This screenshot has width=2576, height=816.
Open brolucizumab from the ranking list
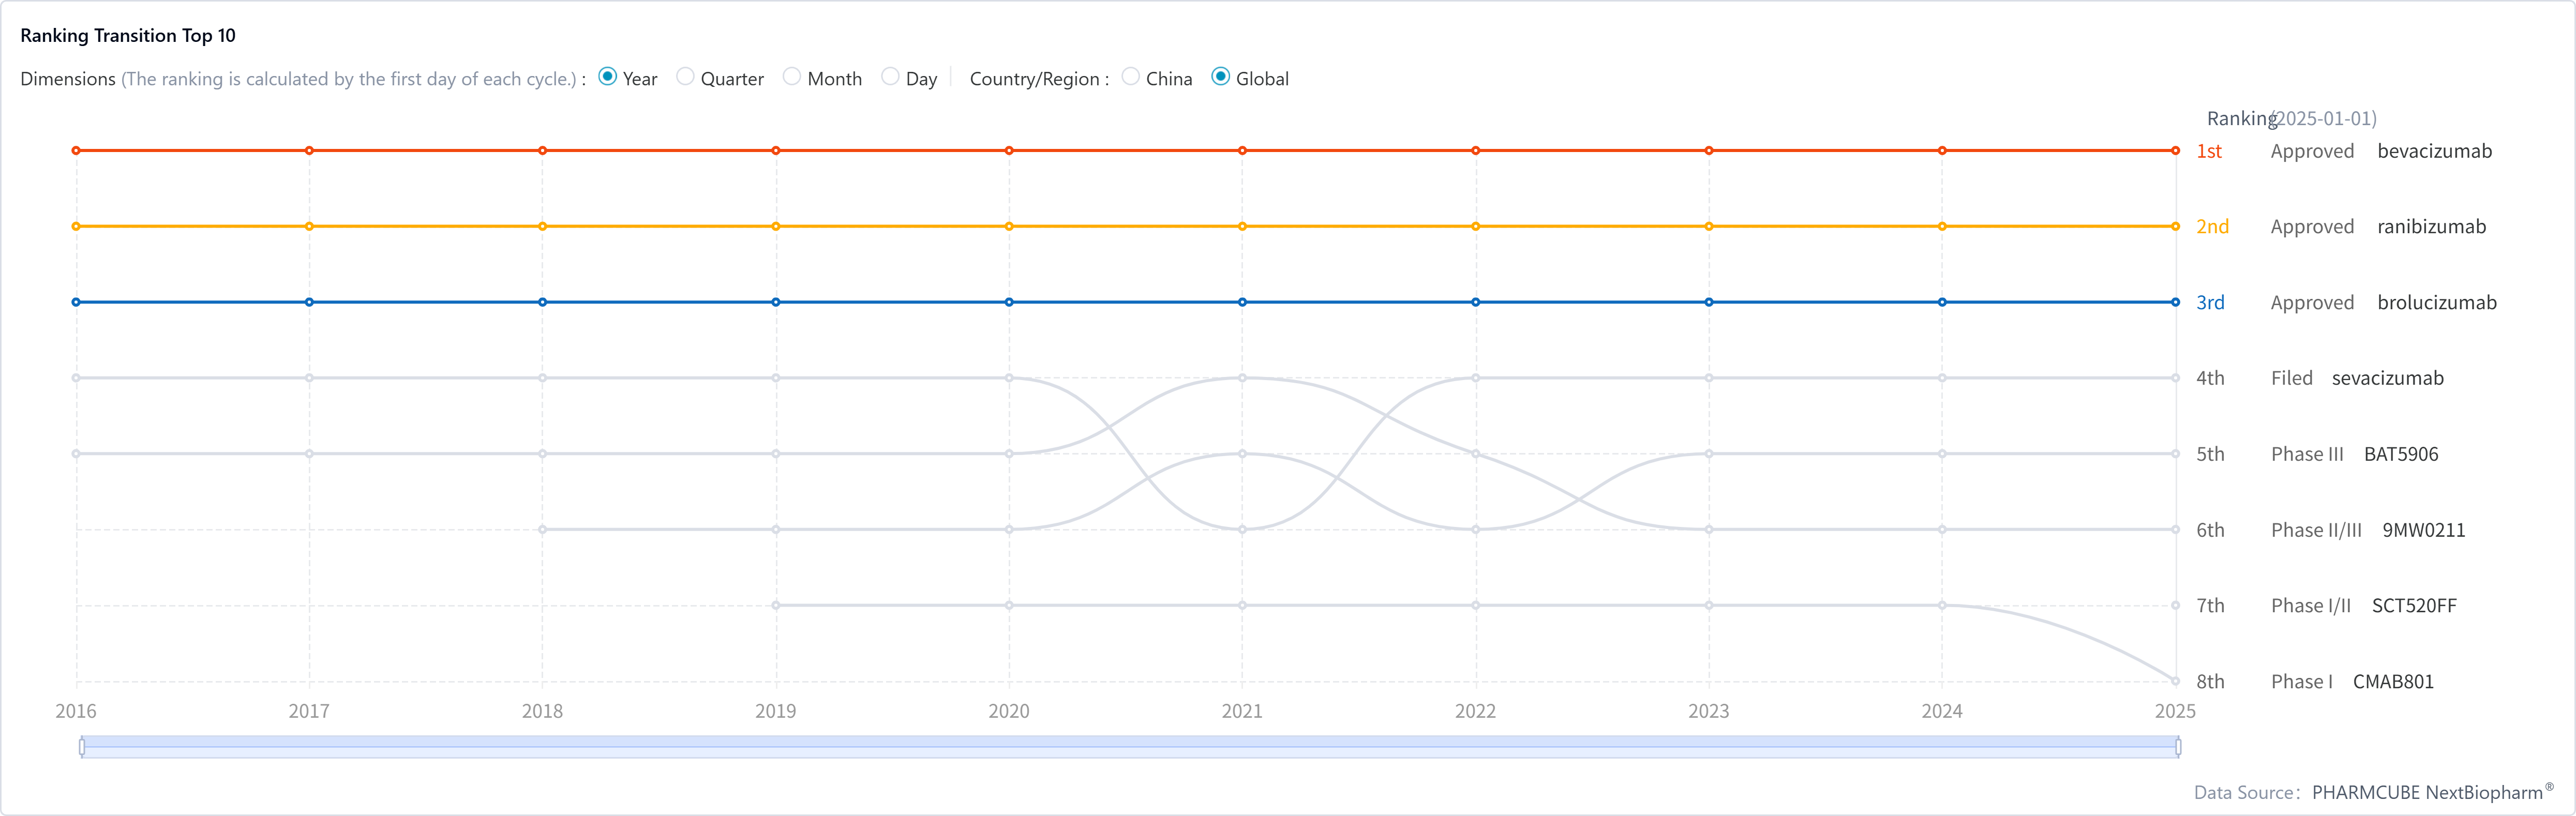[2436, 303]
